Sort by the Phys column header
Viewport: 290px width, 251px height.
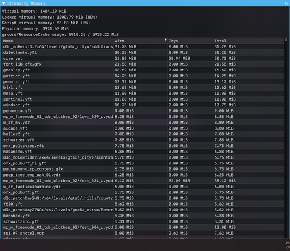[x=190, y=41]
